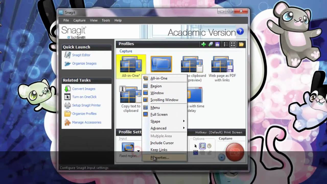327x184 pixels.
Task: Open Manage Accessories task
Action: click(x=87, y=122)
